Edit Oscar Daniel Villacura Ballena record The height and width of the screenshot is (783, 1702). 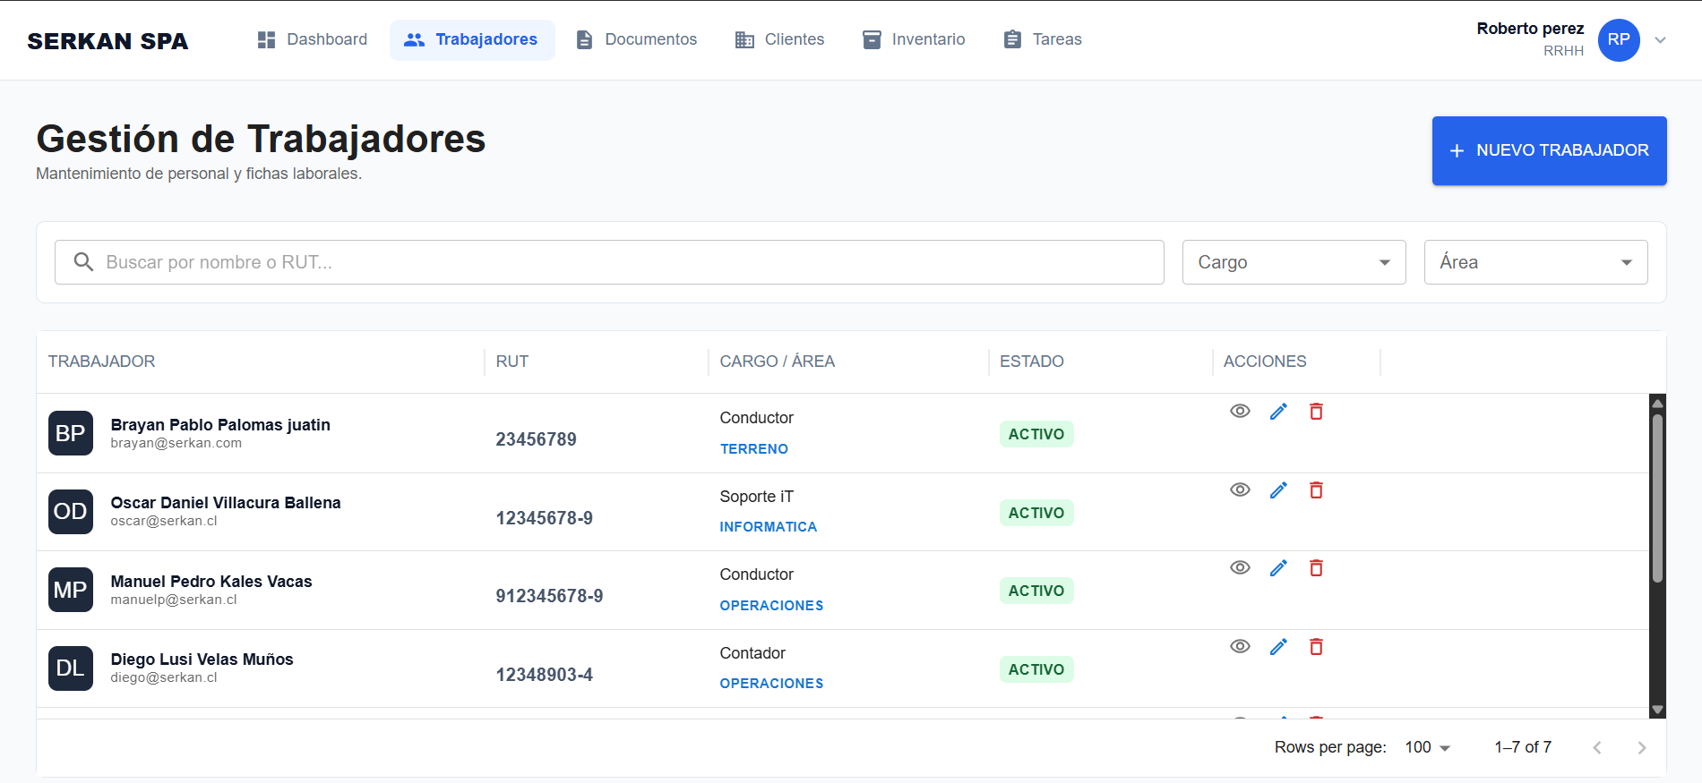[1278, 490]
